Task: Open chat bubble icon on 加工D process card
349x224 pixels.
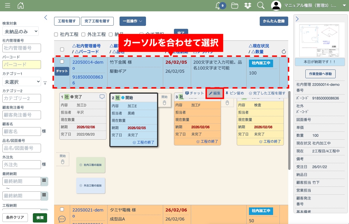Action: pos(102,97)
